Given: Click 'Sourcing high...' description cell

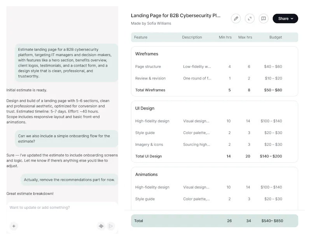Looking at the screenshot, I should (197, 145).
